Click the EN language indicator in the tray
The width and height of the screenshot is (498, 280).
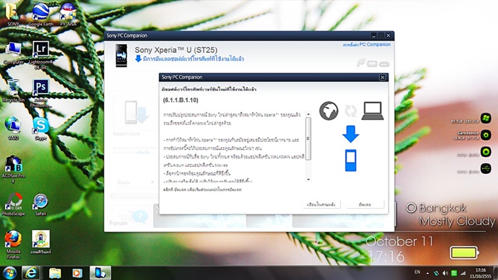click(x=417, y=272)
